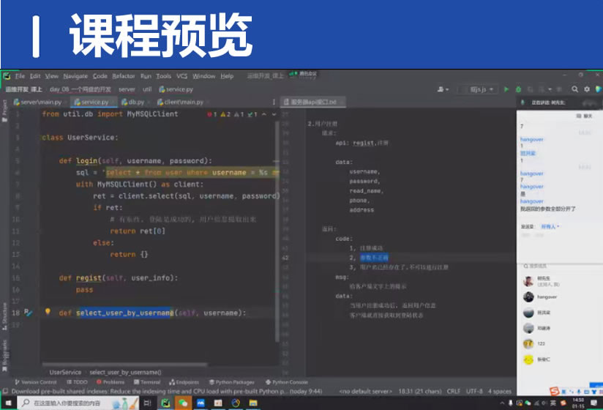The width and height of the screenshot is (603, 410).
Task: Click the PyCharm logo icon
Action: (x=7, y=76)
